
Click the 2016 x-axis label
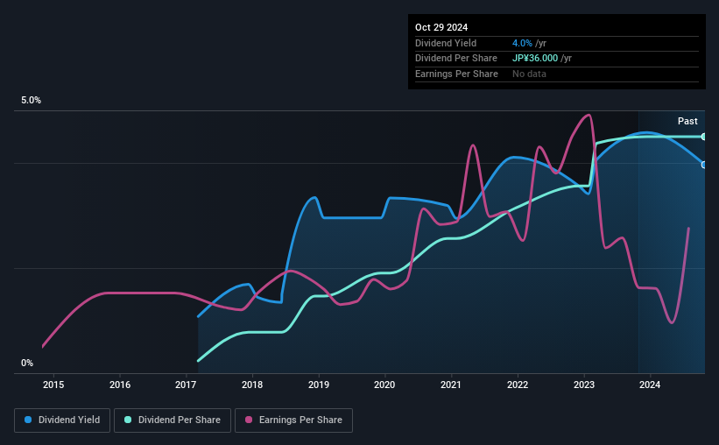point(120,385)
